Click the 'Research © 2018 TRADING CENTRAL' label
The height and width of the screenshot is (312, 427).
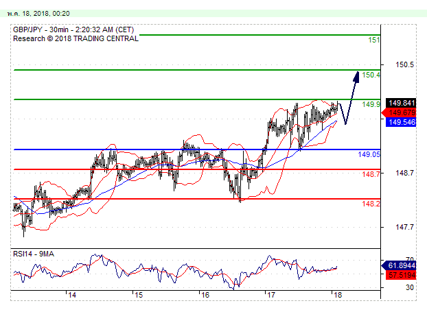(76, 38)
